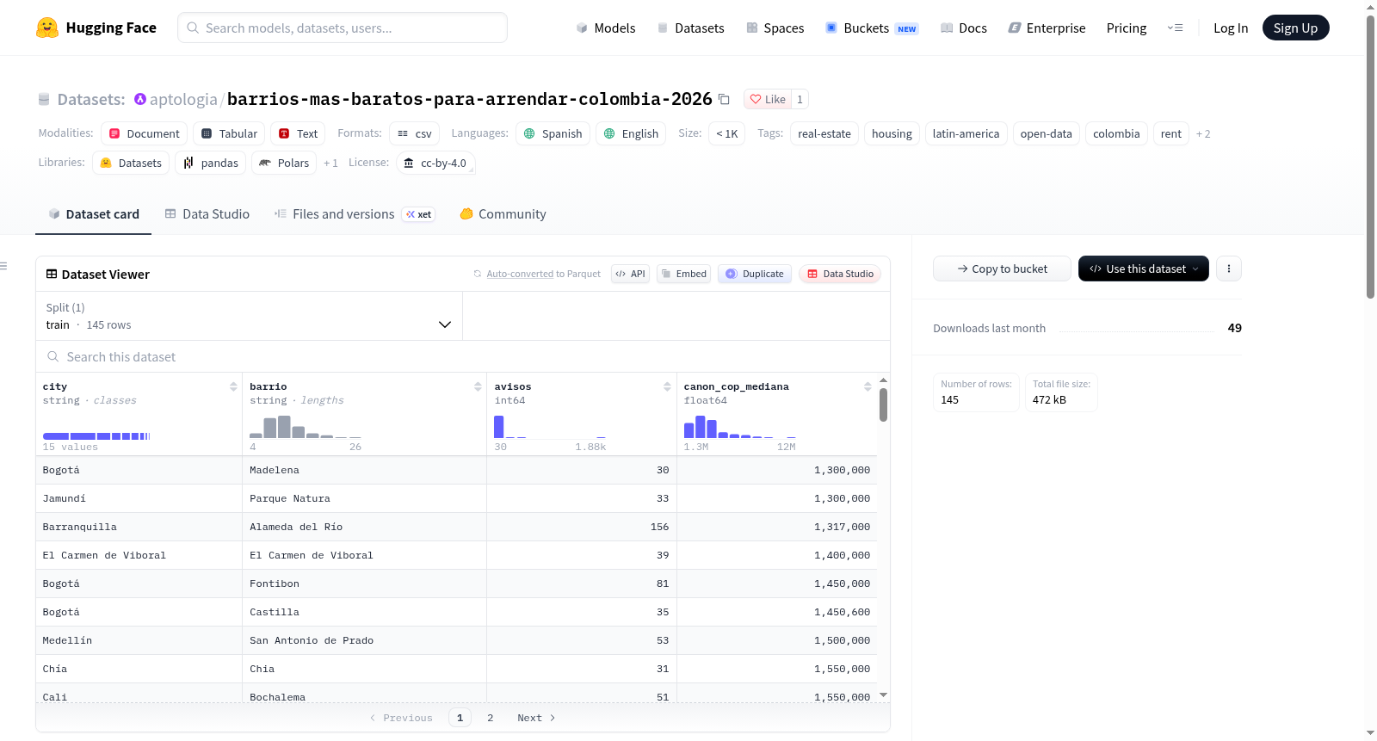Click the Embed button
The height and width of the screenshot is (741, 1377).
(x=683, y=274)
